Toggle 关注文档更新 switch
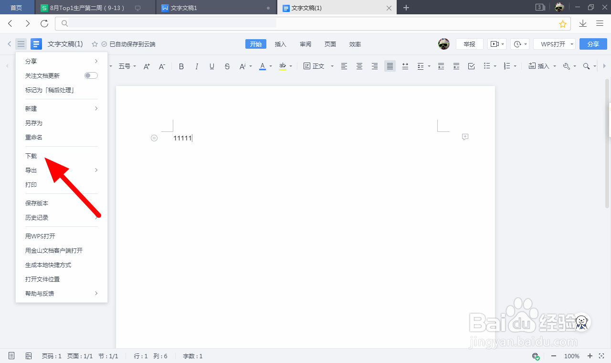The height and width of the screenshot is (363, 611). 91,75
